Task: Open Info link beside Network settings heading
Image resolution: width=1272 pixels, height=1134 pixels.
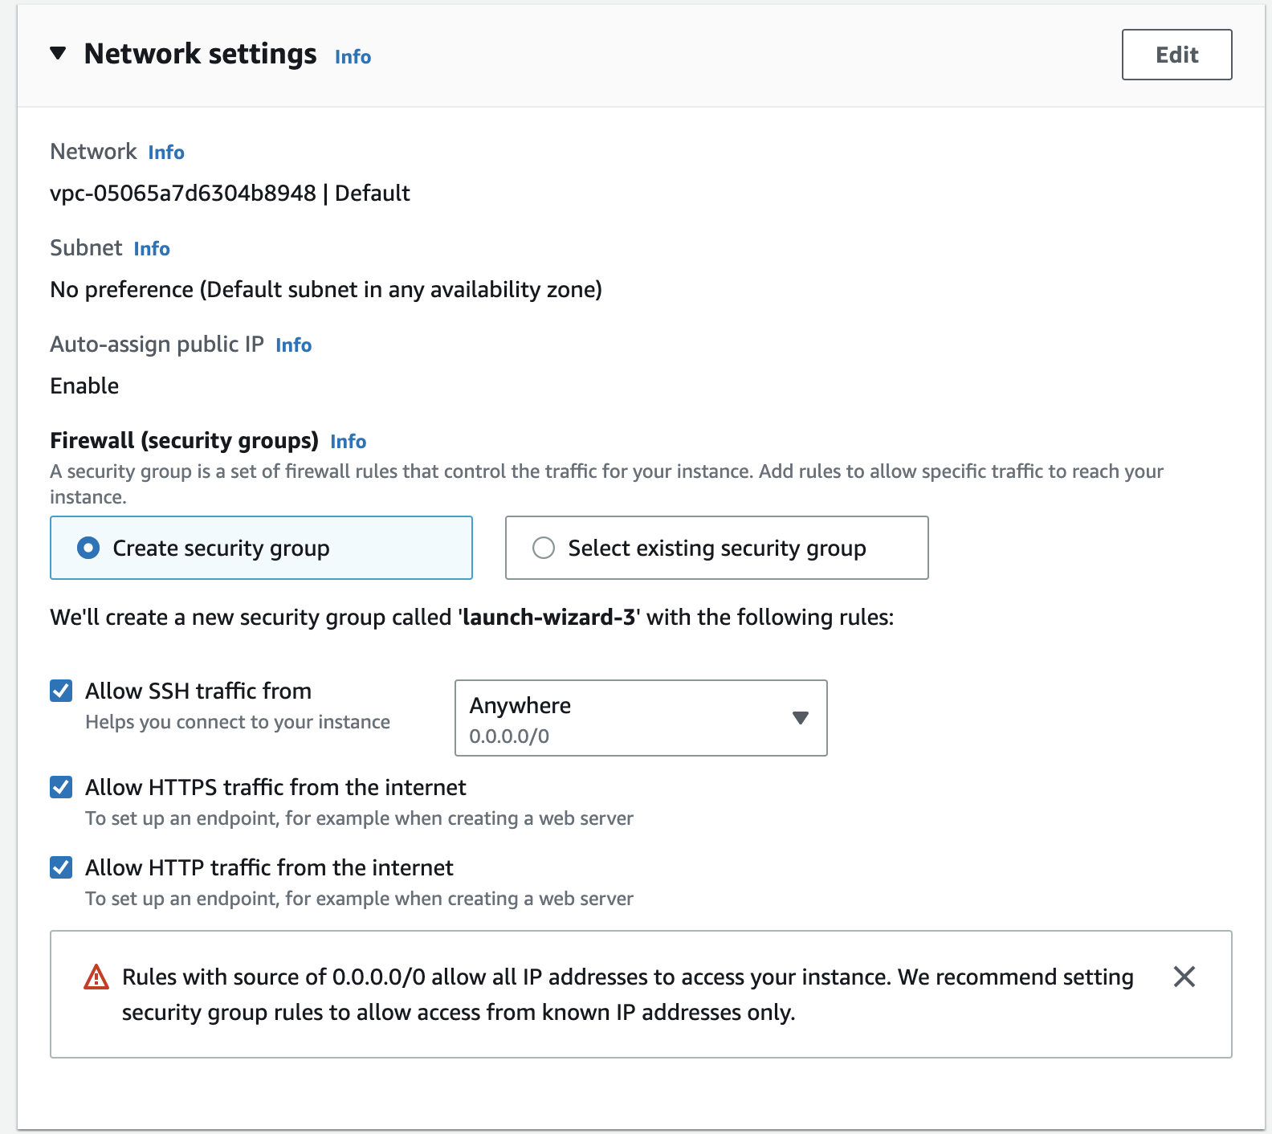Action: tap(353, 57)
